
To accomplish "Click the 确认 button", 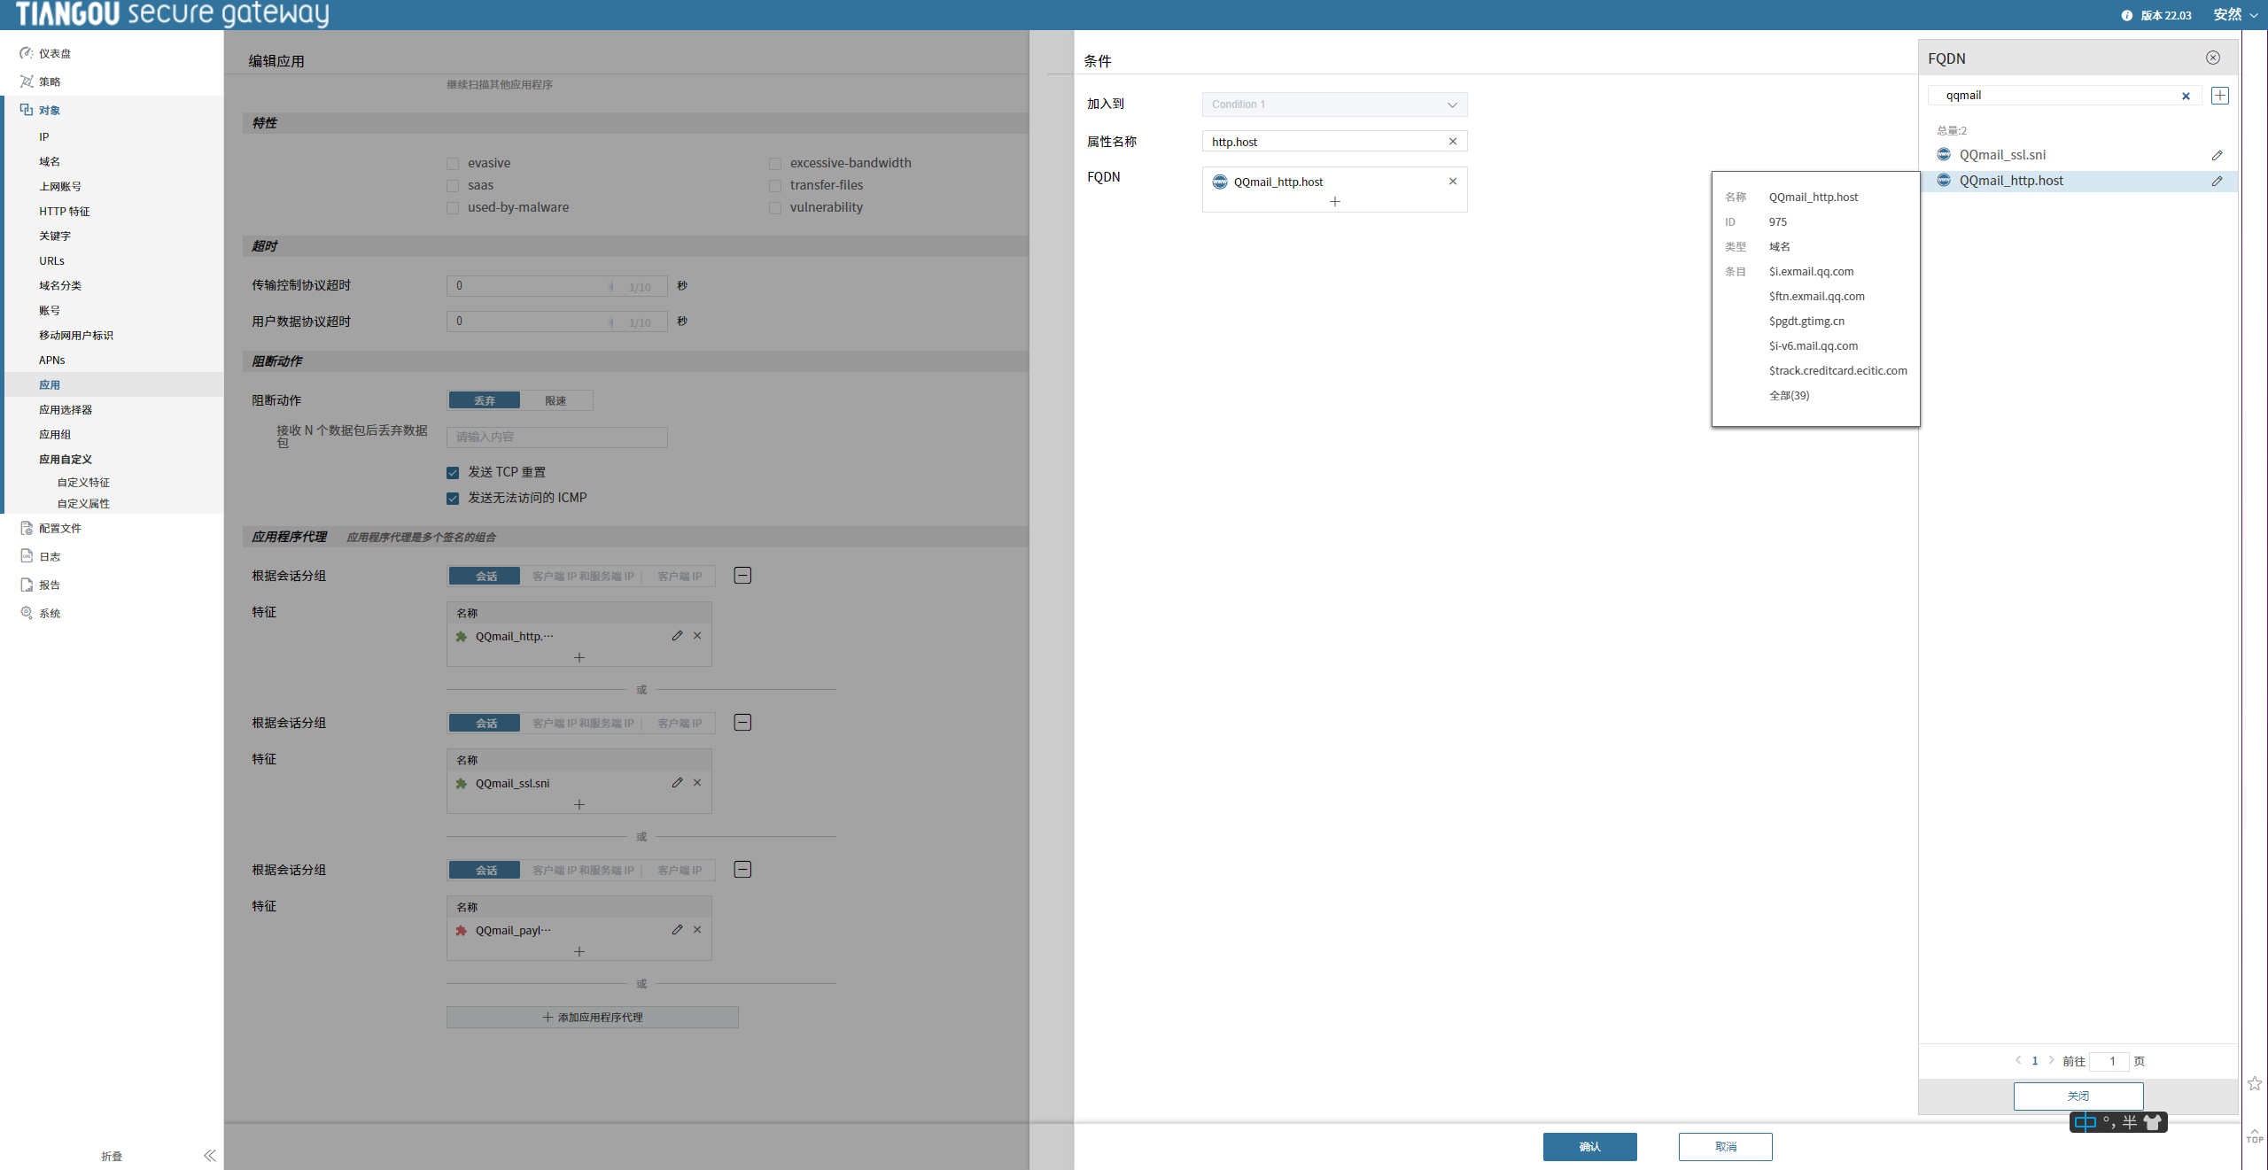I will pos(1589,1146).
